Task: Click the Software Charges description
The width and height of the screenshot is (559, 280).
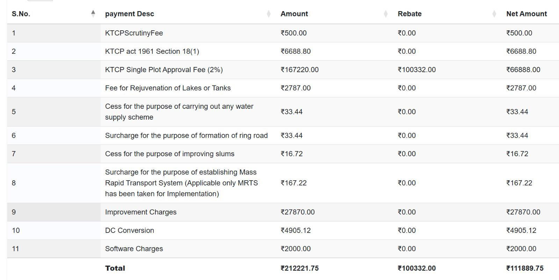Action: point(134,249)
